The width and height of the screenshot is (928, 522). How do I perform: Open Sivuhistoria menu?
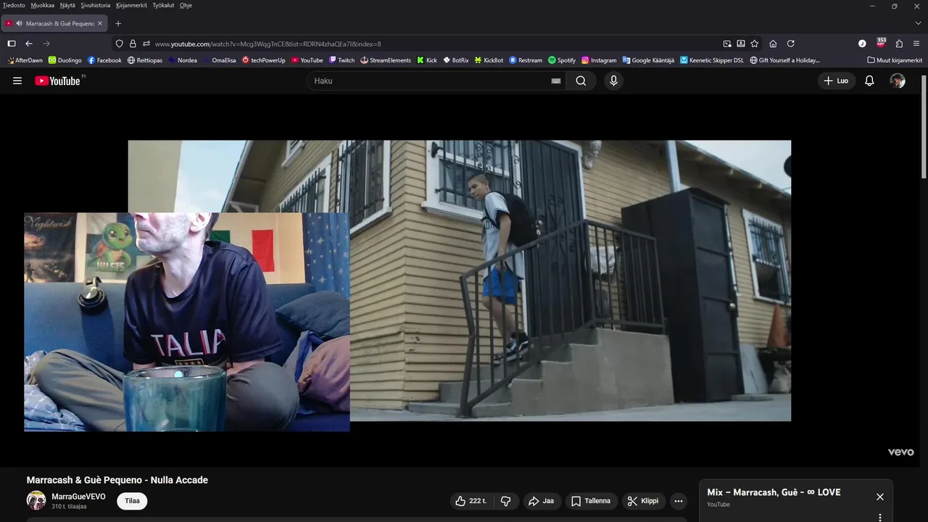96,5
